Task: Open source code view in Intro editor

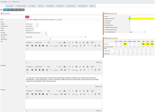Action: (x=28, y=49)
